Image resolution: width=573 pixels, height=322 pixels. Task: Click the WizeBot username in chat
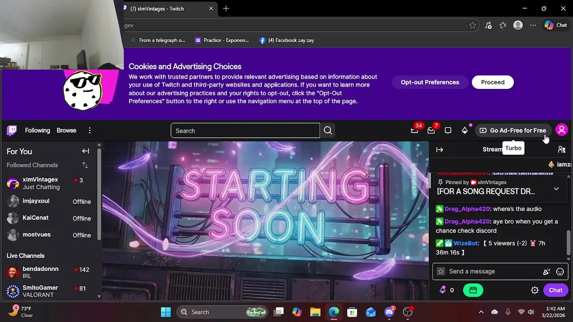pos(466,243)
